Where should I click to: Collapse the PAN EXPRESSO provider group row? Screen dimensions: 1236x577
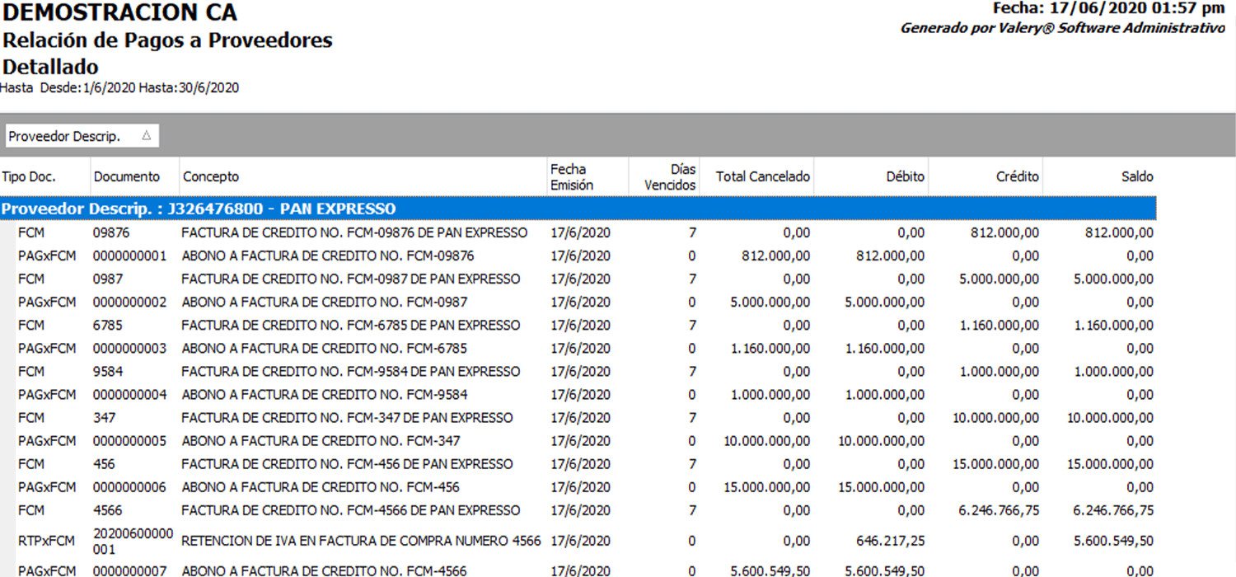(x=198, y=209)
